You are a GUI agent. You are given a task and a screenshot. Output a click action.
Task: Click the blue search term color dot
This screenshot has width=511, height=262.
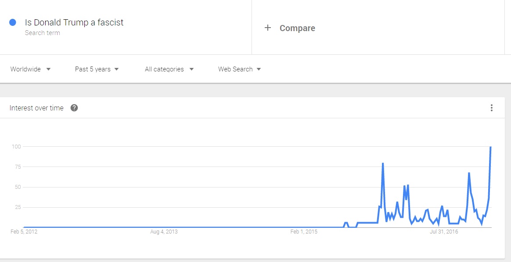(x=13, y=22)
